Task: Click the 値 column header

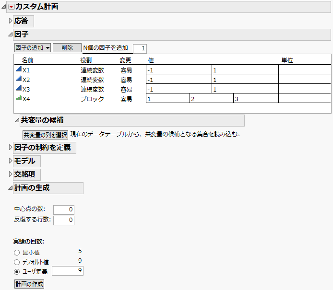Action: point(151,60)
